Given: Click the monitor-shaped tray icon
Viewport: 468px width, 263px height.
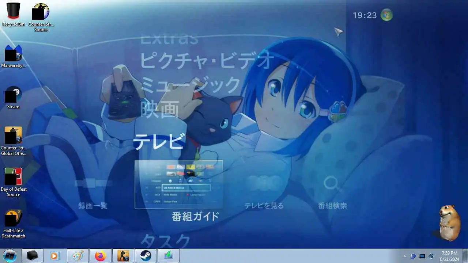Looking at the screenshot, I should click(x=422, y=256).
